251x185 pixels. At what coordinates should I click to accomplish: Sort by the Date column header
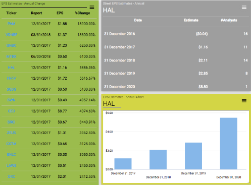click(x=138, y=20)
